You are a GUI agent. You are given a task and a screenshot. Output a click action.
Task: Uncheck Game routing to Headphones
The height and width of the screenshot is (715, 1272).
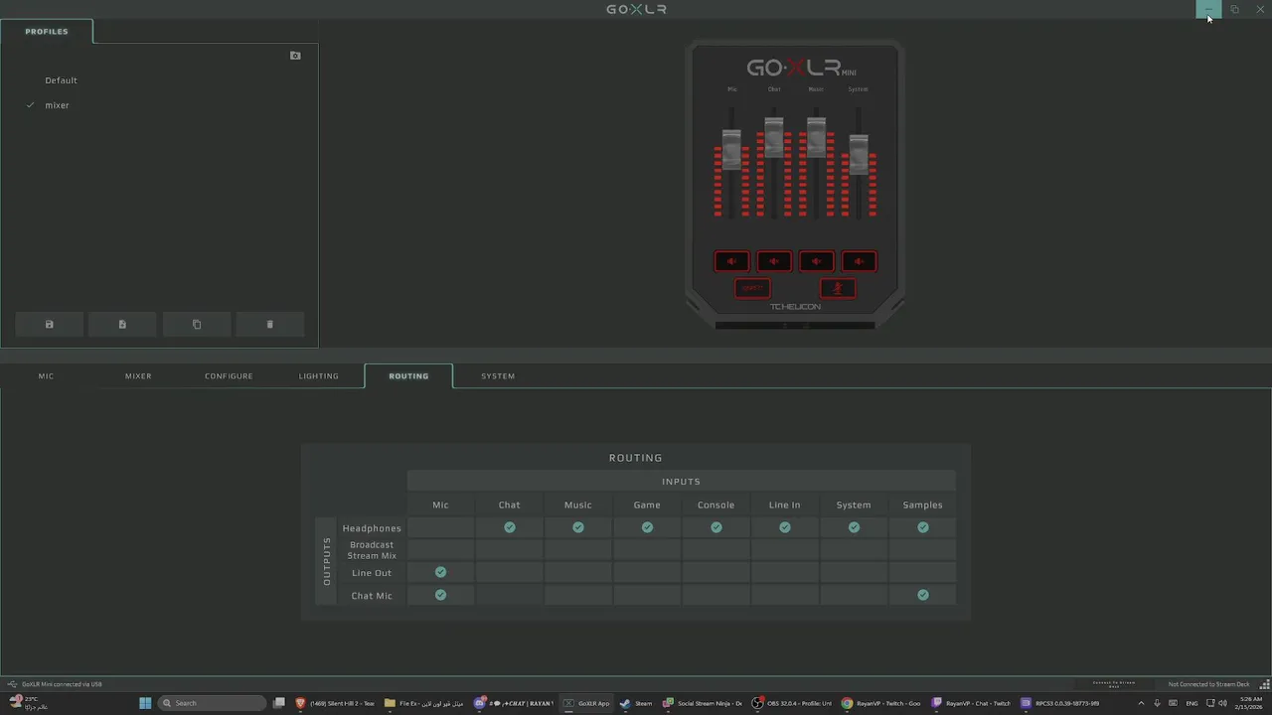pos(647,528)
